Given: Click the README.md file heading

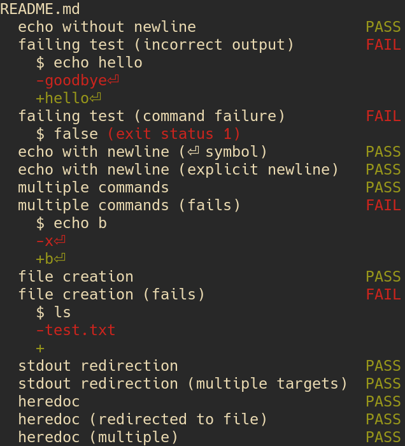Looking at the screenshot, I should [x=40, y=9].
